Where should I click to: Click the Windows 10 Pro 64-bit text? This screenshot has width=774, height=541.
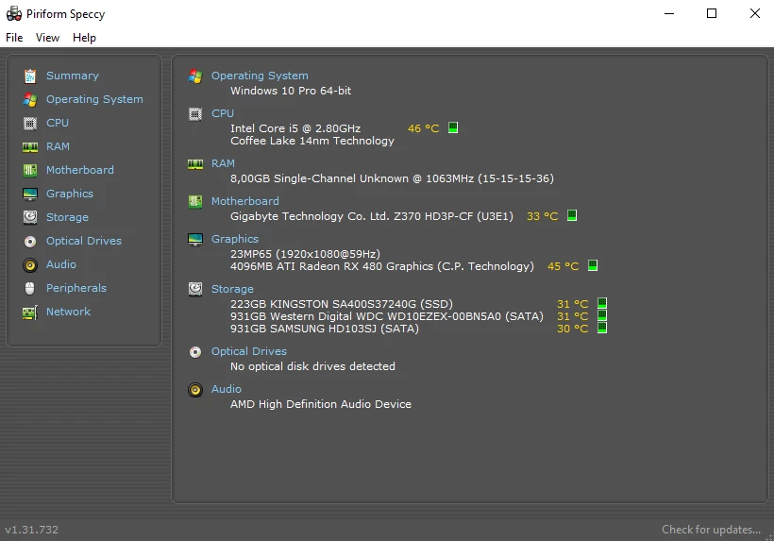coord(291,91)
